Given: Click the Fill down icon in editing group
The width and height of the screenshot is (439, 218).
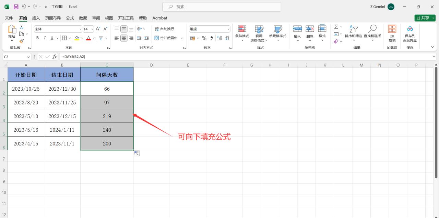Looking at the screenshot, I should coord(336,34).
